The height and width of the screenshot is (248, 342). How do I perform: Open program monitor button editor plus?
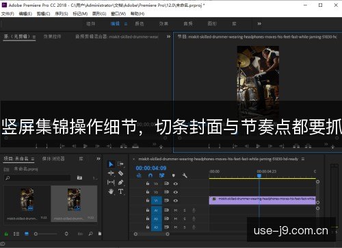[332, 147]
